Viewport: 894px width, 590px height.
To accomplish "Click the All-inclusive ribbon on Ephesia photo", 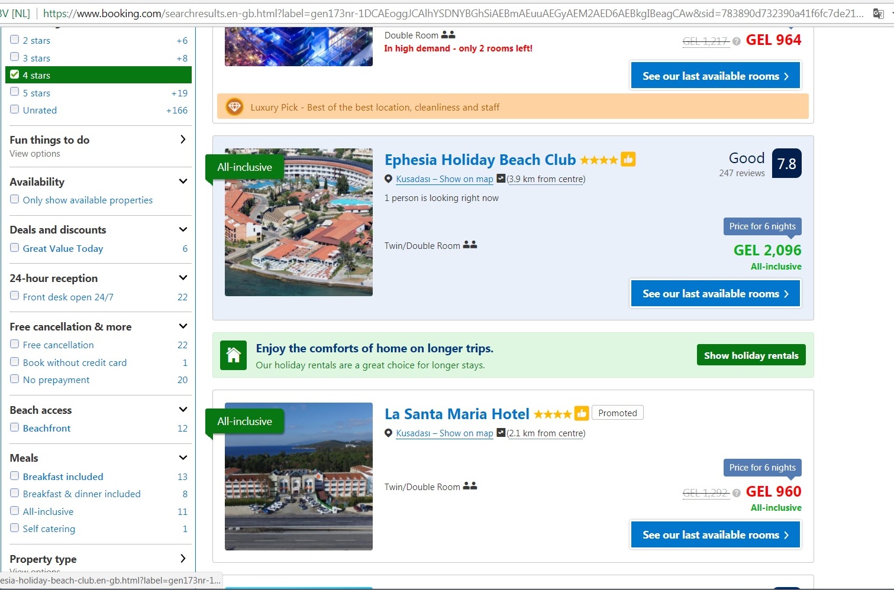I will point(244,167).
